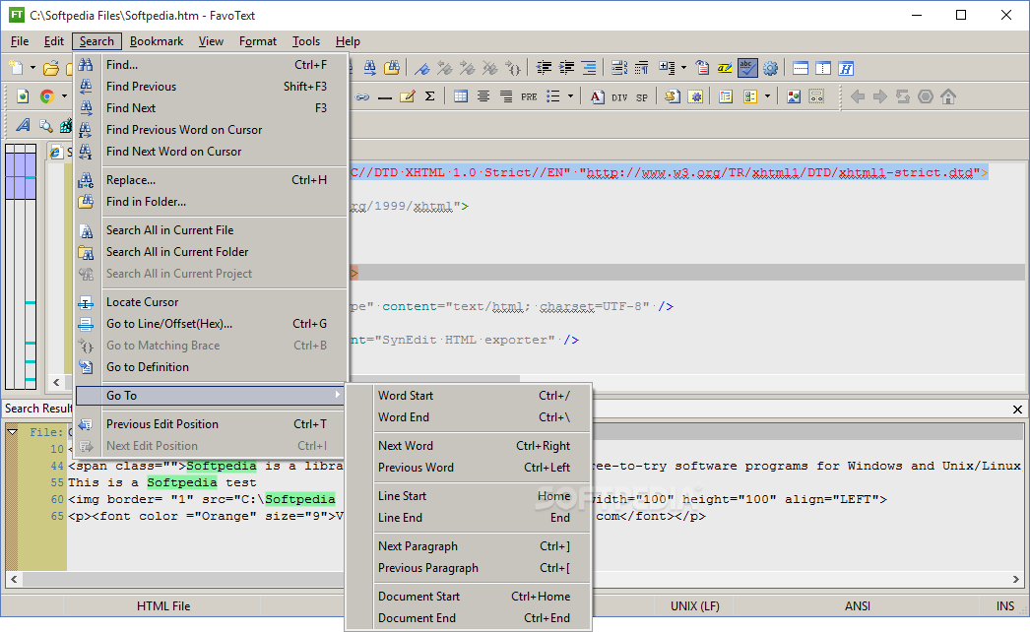The image size is (1030, 632).
Task: Toggle the spell check abc button
Action: [746, 68]
